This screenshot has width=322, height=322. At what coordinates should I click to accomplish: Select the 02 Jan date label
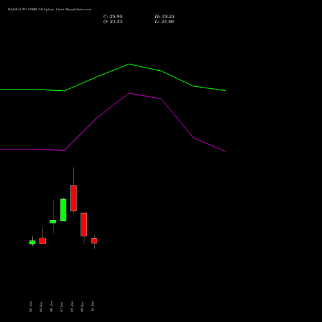point(31,307)
